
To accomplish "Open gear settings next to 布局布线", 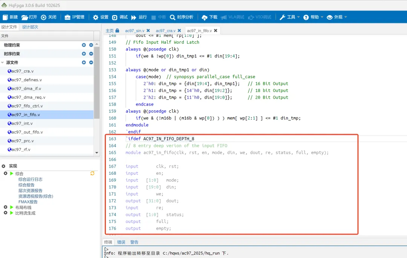I will coord(6,207).
